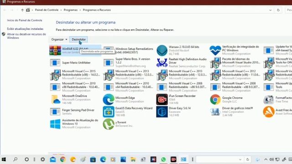
Task: Open Settings gear from the taskbar
Action: [x=43, y=159]
